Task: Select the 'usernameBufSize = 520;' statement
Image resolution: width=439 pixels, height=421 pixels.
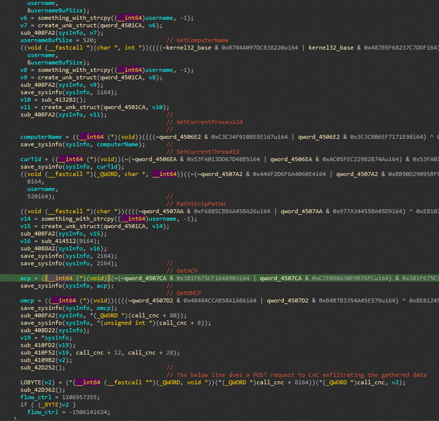Action: [x=58, y=40]
